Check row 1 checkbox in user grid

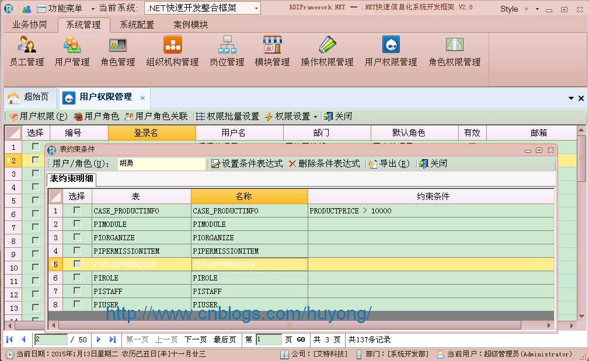click(35, 146)
